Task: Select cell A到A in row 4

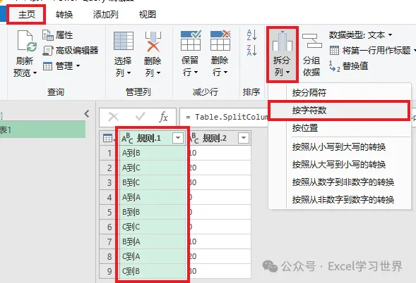Action: pos(153,197)
